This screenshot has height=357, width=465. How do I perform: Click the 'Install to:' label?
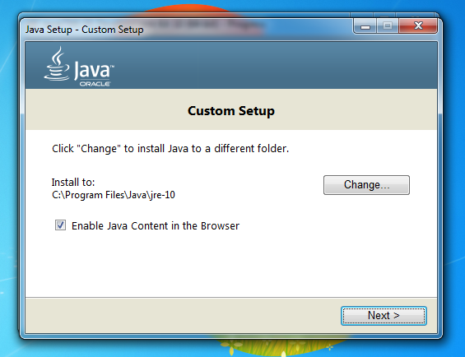[x=73, y=182]
